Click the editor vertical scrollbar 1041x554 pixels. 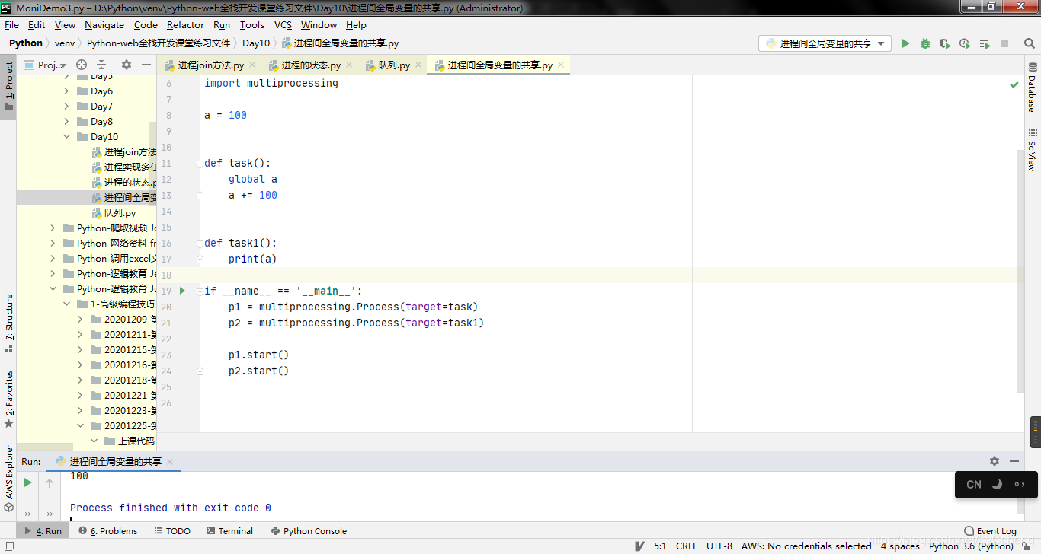tap(1021, 270)
